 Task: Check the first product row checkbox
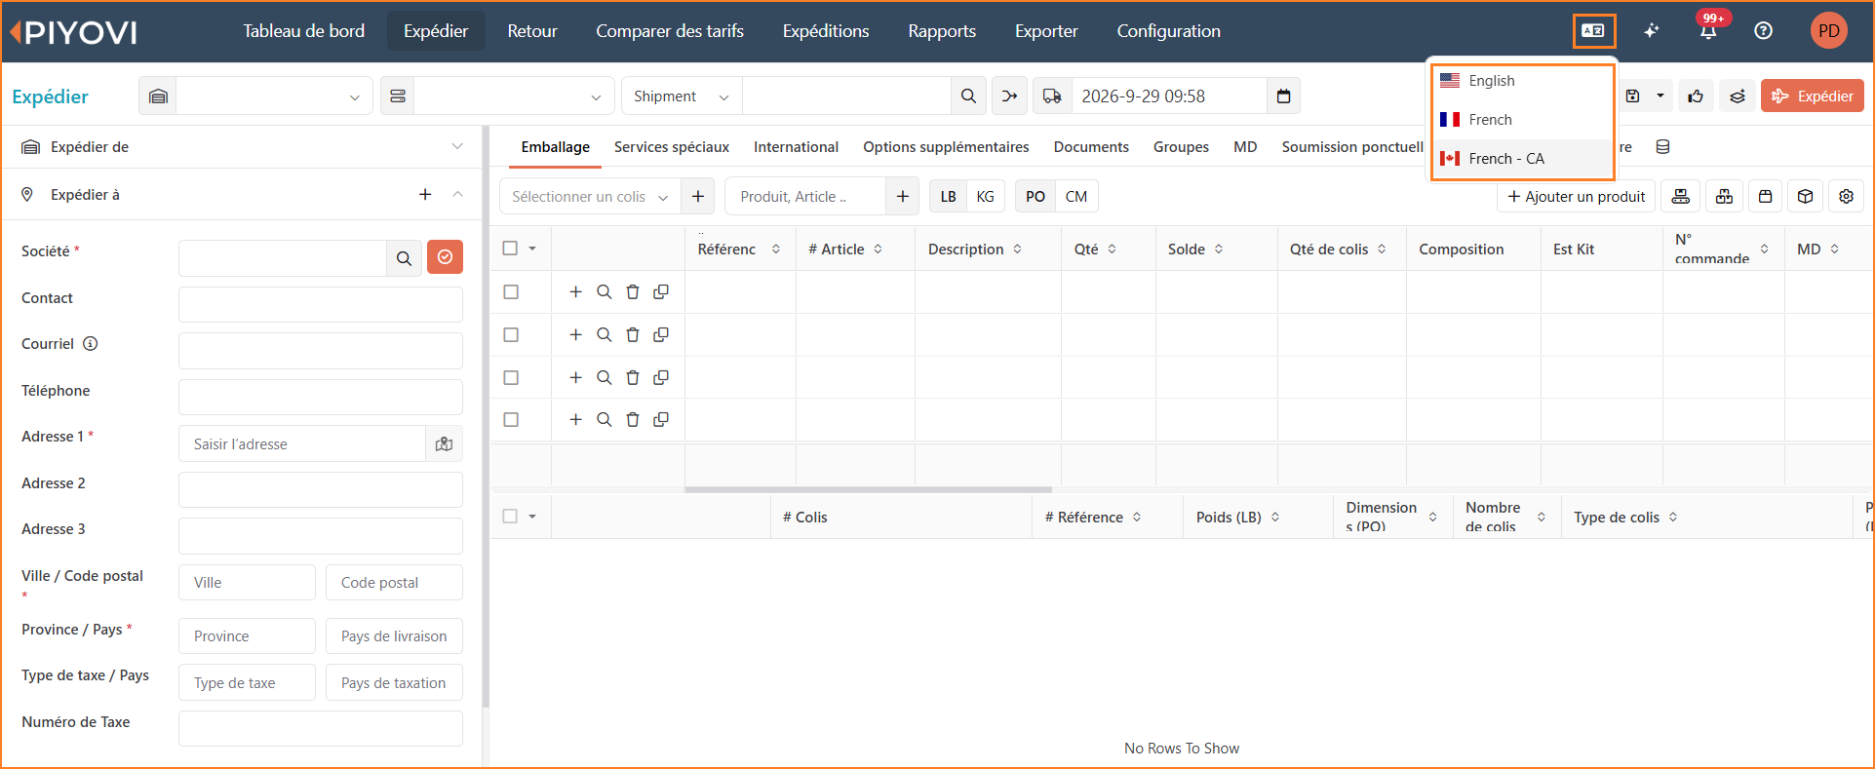pyautogui.click(x=511, y=291)
